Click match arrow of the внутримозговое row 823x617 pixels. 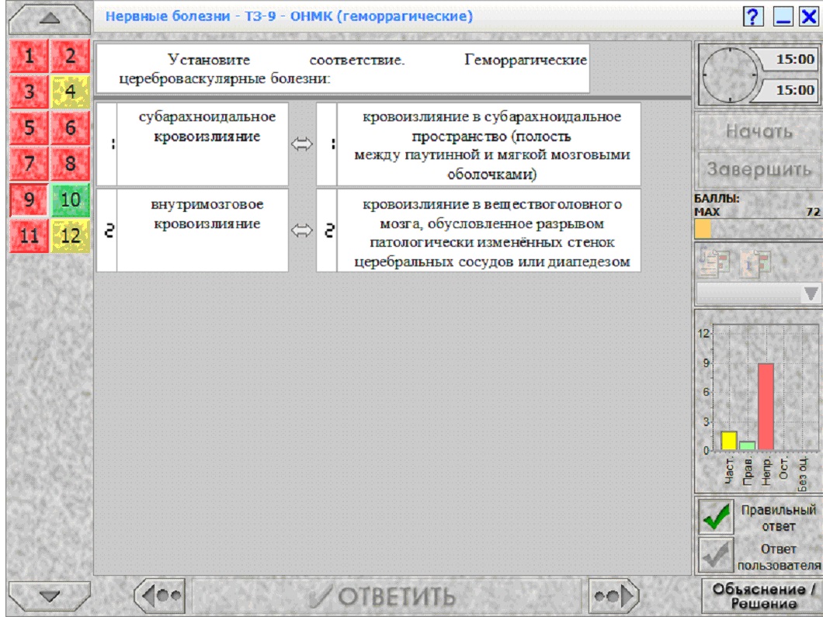[302, 231]
